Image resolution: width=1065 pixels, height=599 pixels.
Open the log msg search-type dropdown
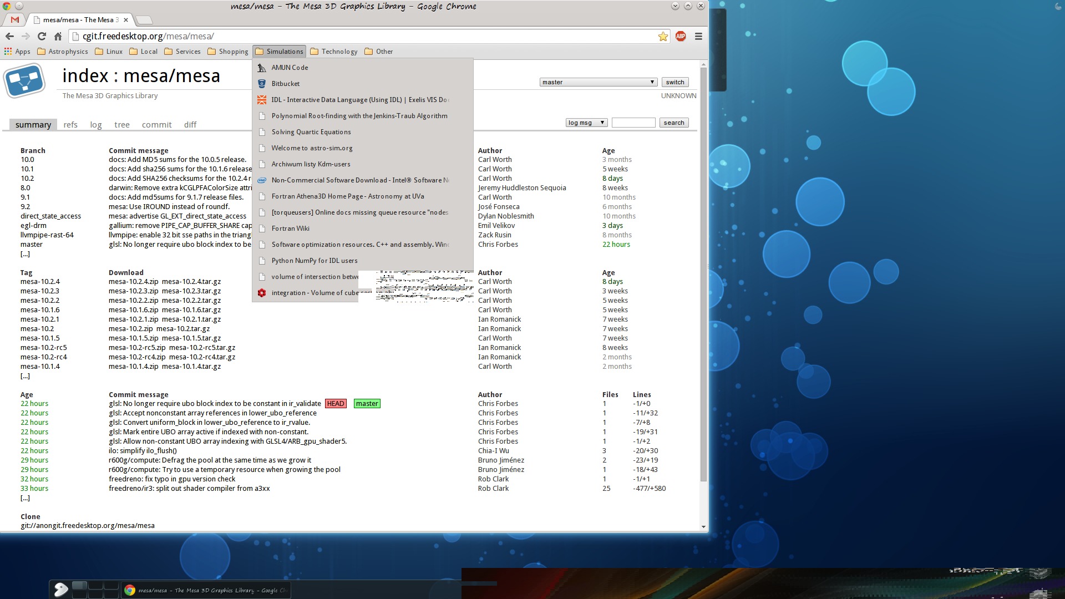coord(586,123)
